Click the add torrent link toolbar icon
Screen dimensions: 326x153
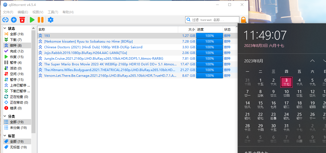click(x=5, y=20)
